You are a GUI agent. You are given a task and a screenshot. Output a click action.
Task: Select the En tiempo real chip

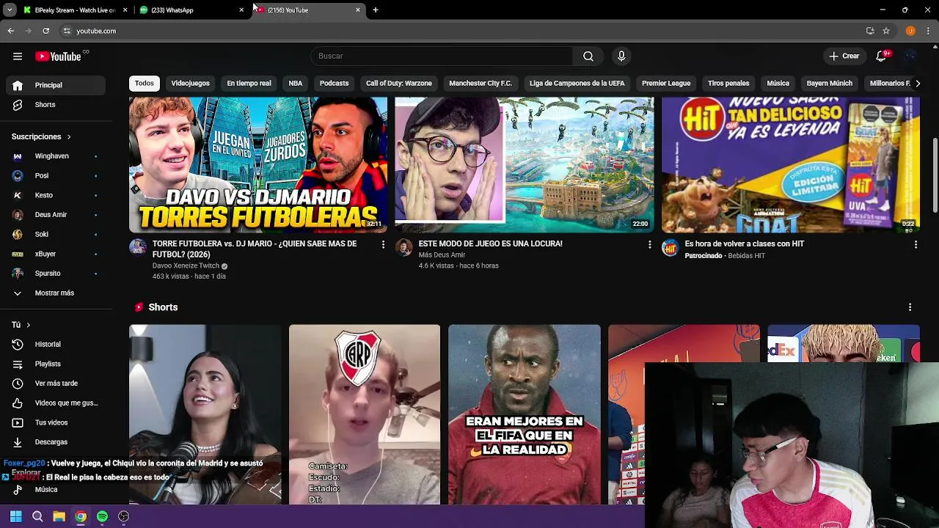pos(249,84)
